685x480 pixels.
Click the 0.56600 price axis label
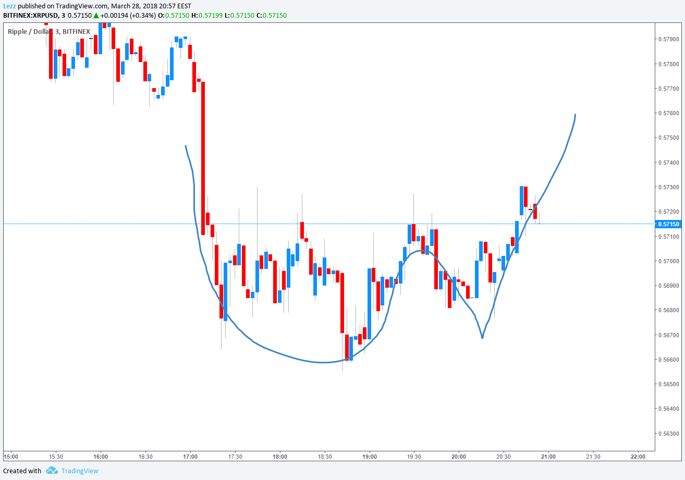coord(668,360)
